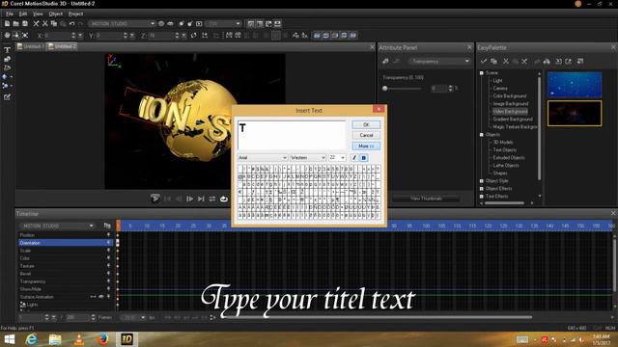Click the italic I icon in Insert Text
This screenshot has width=618, height=347.
pyautogui.click(x=354, y=158)
